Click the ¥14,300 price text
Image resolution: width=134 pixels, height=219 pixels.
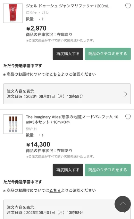[38, 145]
